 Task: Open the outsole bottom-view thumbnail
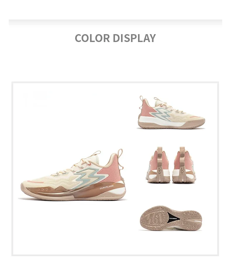171,218
